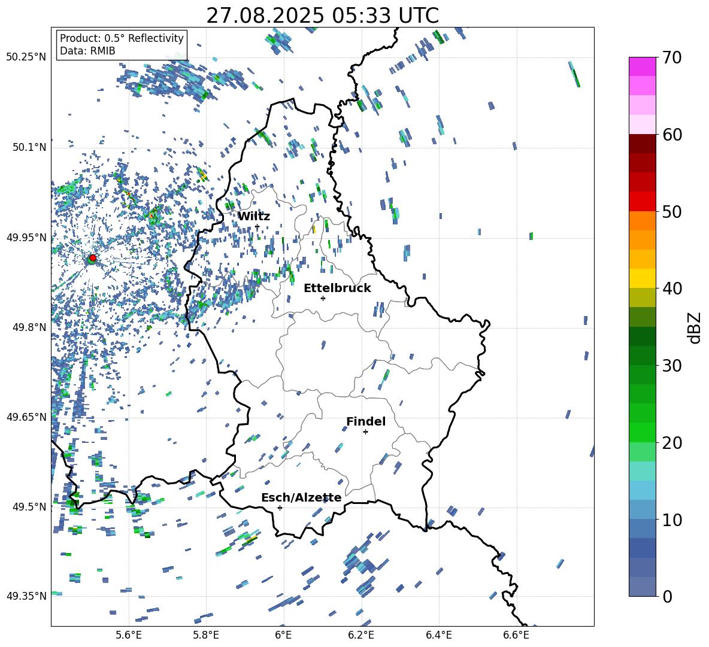
Task: Click the 49.5°N latitude label
Action: (29, 507)
